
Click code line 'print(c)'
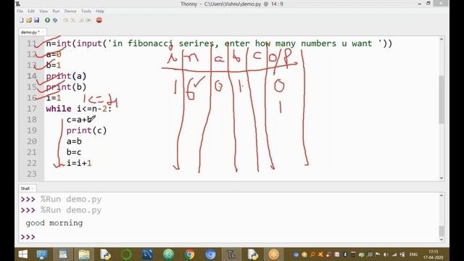(86, 130)
